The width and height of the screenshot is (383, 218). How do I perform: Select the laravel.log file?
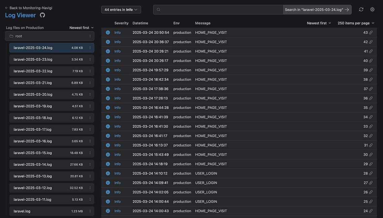(52, 211)
